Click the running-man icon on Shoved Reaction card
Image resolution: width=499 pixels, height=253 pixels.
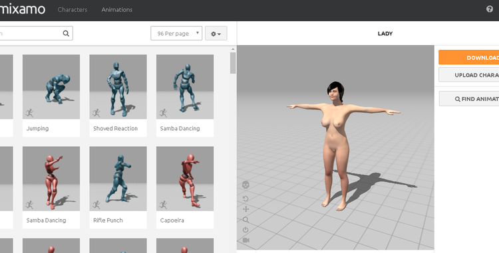[x=96, y=113]
